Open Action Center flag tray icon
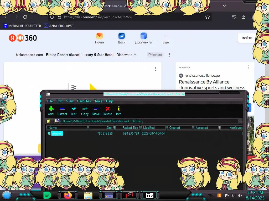Screen dimensions: 269x201 [x=227, y=195]
